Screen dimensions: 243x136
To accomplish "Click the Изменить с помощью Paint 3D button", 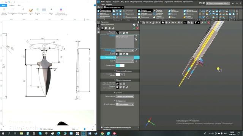I will 61,12.
